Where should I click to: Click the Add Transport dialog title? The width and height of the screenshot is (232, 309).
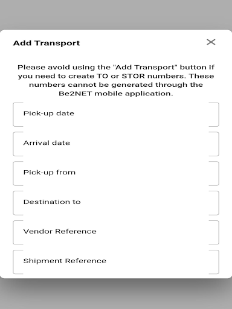[x=47, y=43]
